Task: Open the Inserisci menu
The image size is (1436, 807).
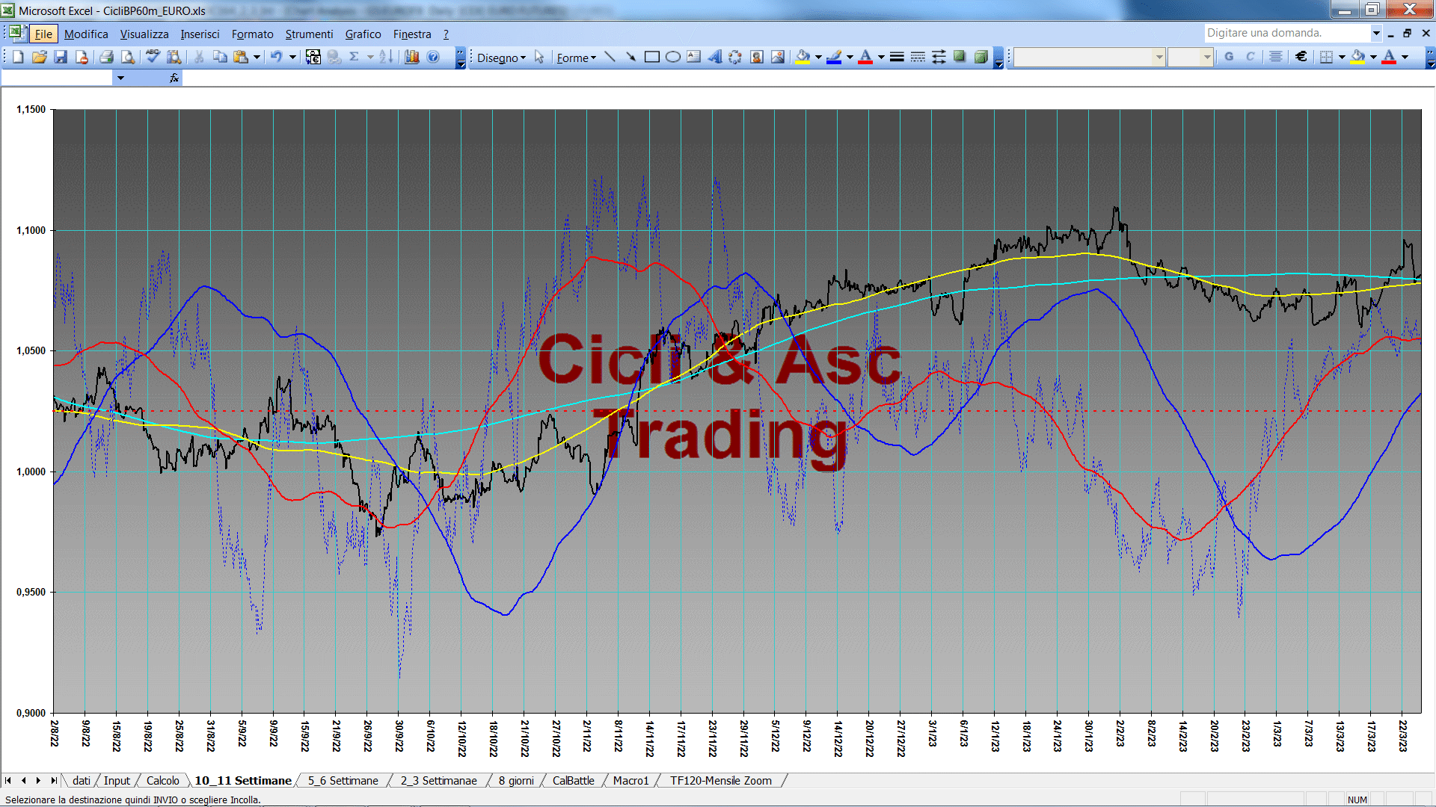Action: coord(200,34)
